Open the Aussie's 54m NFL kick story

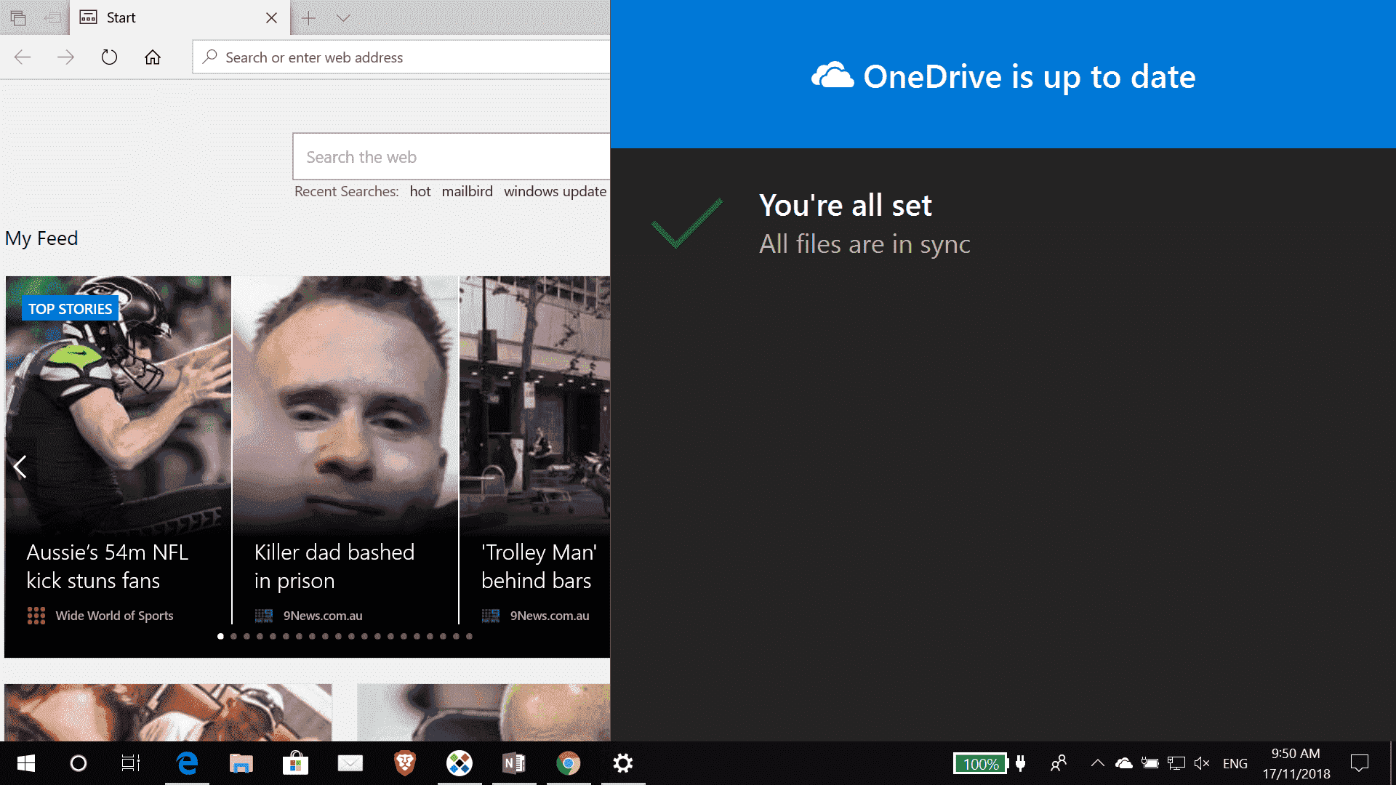coord(119,450)
